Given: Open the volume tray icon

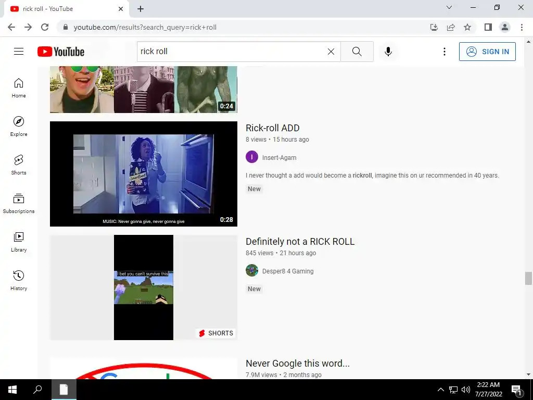Looking at the screenshot, I should pyautogui.click(x=466, y=390).
